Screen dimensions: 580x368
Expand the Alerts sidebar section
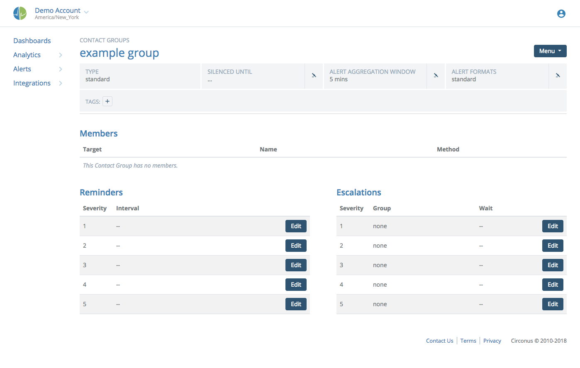61,69
